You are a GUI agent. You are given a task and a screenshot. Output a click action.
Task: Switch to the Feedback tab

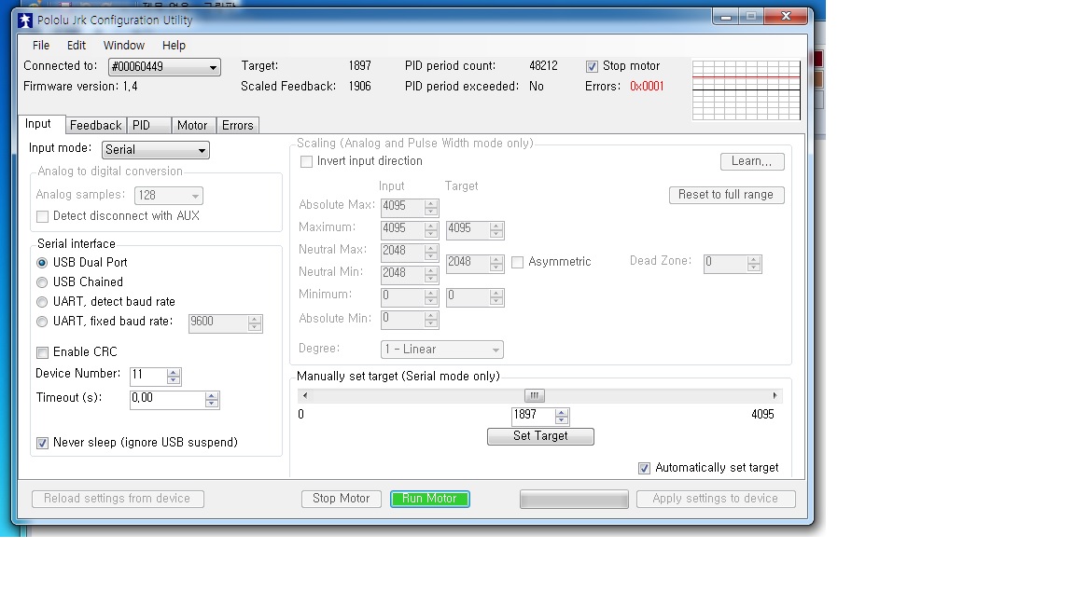pyautogui.click(x=95, y=125)
